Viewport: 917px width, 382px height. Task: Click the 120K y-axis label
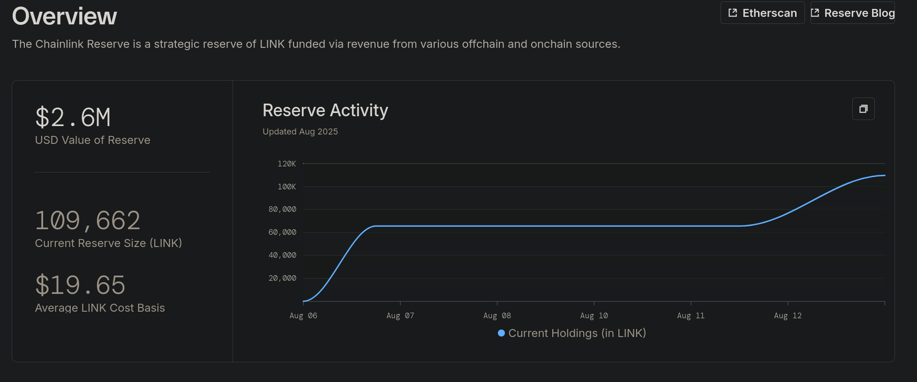287,164
